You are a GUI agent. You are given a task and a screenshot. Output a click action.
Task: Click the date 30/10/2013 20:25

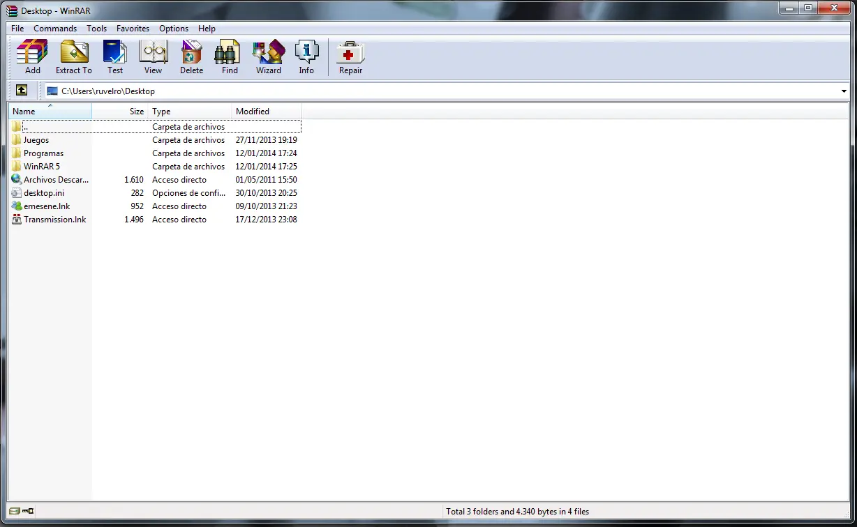267,193
